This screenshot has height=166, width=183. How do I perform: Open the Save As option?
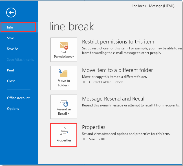tap(13, 49)
